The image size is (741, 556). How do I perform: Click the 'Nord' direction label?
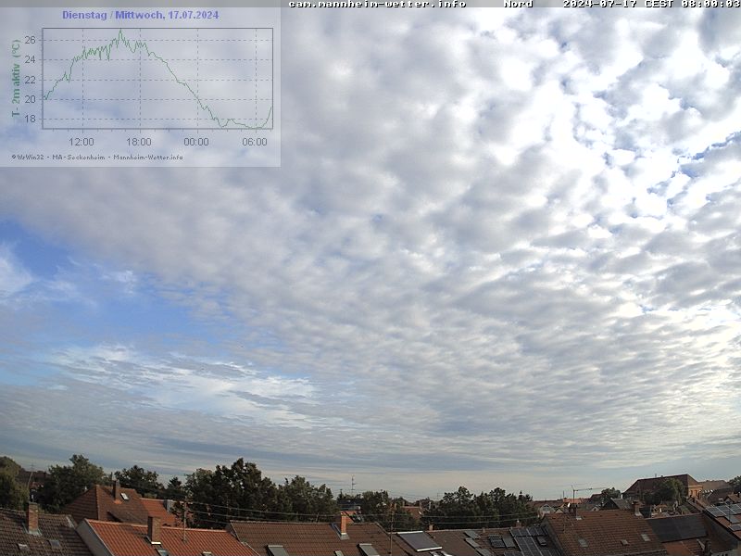pyautogui.click(x=518, y=4)
